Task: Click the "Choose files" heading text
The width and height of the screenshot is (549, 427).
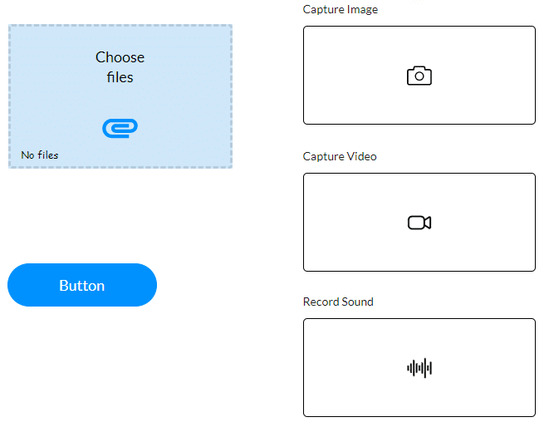Action: tap(120, 67)
